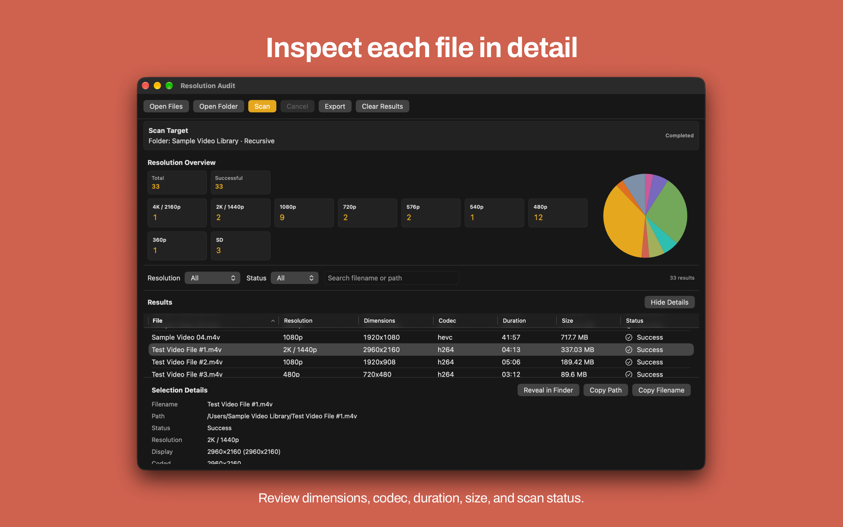Click the Open Folder button
This screenshot has height=527, width=843.
pyautogui.click(x=218, y=106)
